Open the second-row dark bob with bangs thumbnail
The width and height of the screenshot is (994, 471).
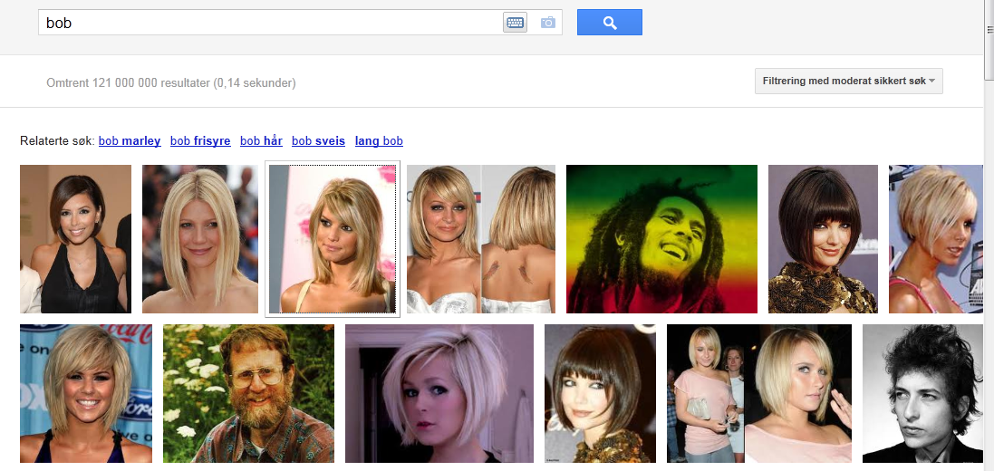tap(601, 394)
